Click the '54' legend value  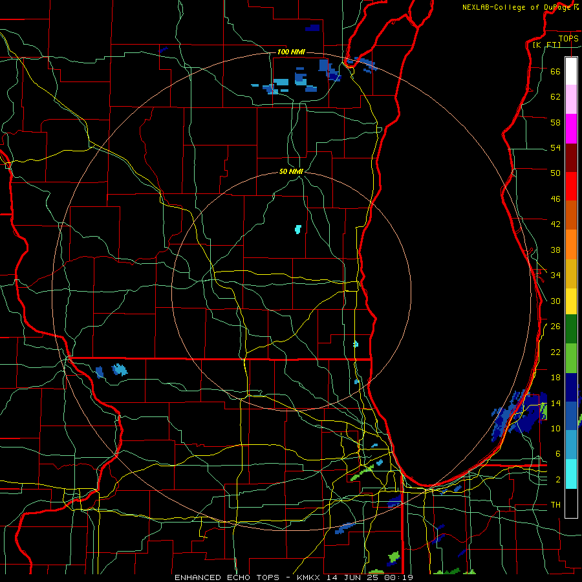555,147
